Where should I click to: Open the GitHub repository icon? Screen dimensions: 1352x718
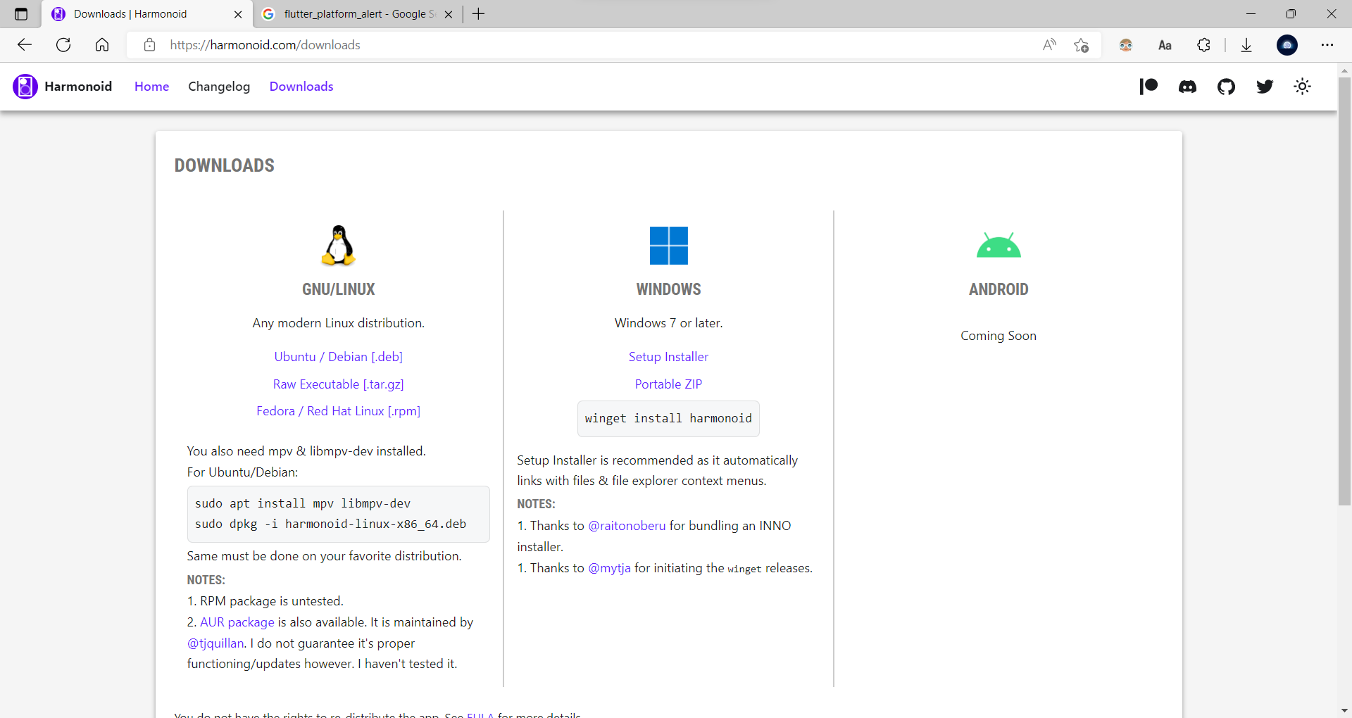pyautogui.click(x=1226, y=87)
